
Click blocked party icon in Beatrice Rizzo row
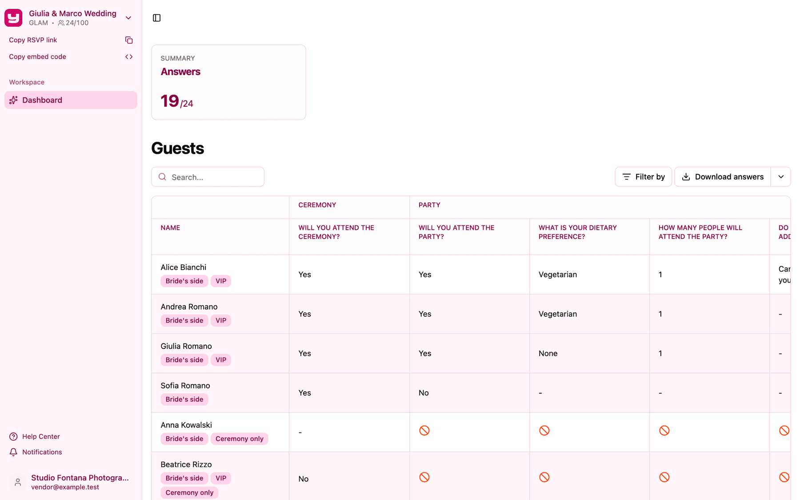point(424,477)
